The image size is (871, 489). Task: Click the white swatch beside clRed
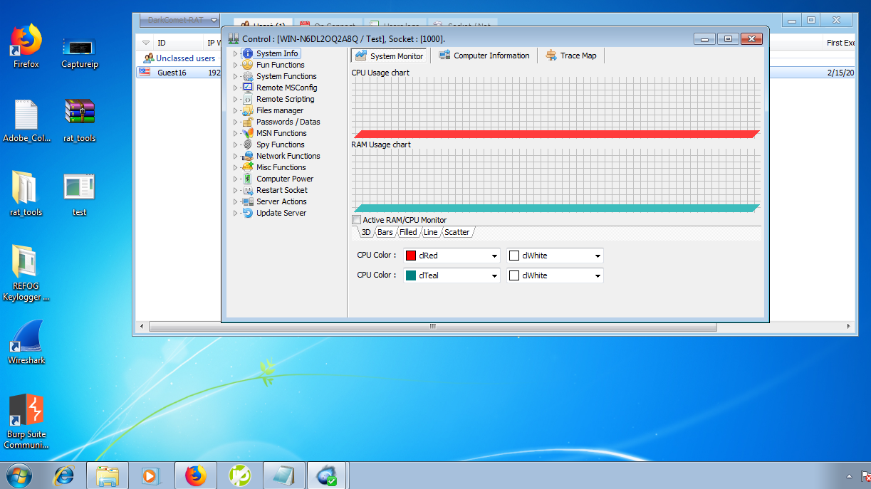pos(514,256)
